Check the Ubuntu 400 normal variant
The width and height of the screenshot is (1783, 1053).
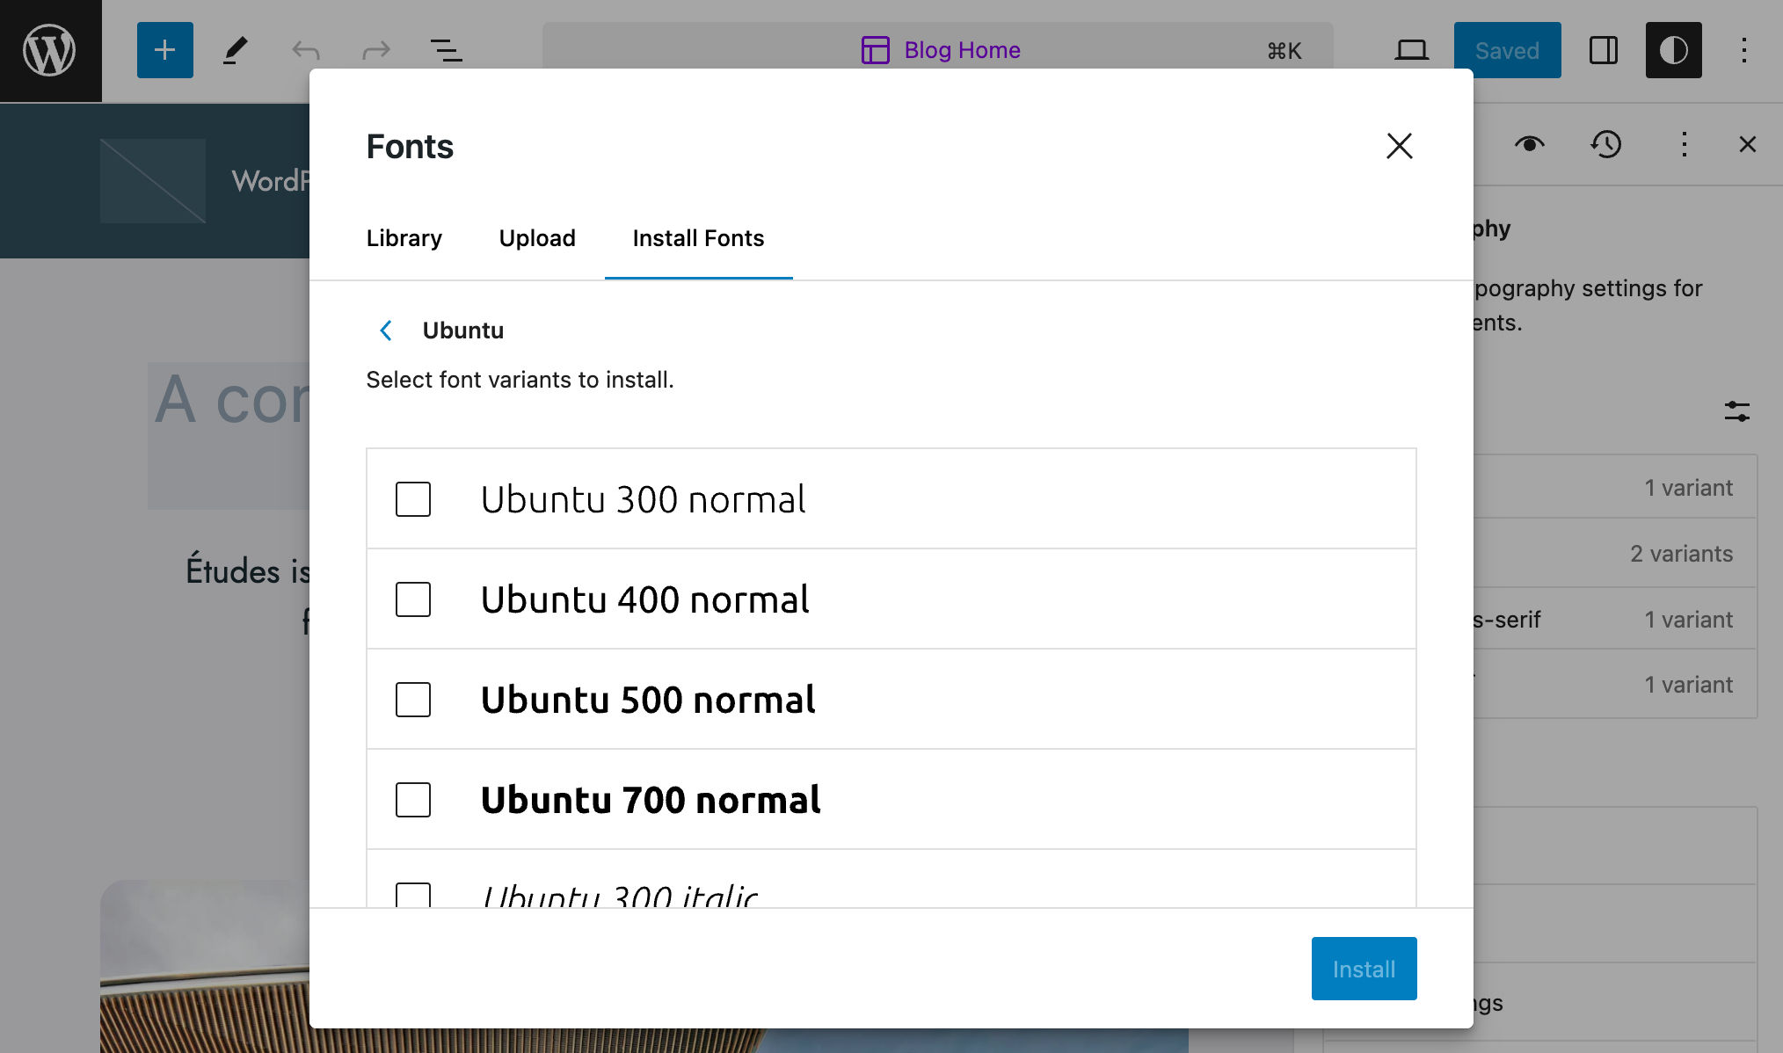click(x=412, y=599)
